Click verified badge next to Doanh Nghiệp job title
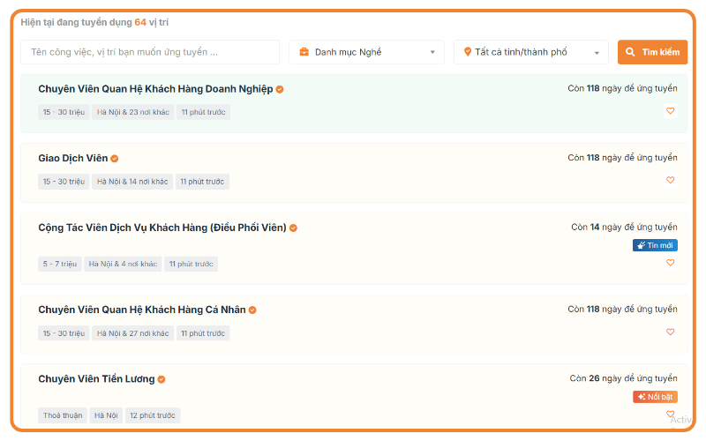This screenshot has height=441, width=706. click(x=280, y=89)
